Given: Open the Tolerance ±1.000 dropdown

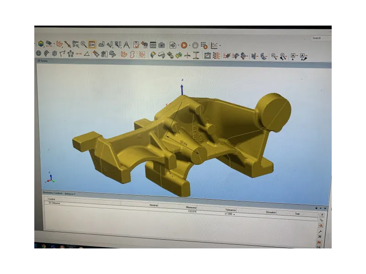Looking at the screenshot, I should click(x=234, y=214).
